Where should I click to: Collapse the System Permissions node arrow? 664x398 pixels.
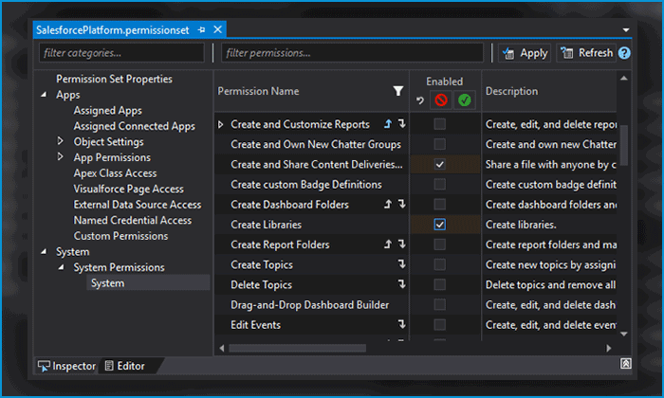pyautogui.click(x=61, y=267)
